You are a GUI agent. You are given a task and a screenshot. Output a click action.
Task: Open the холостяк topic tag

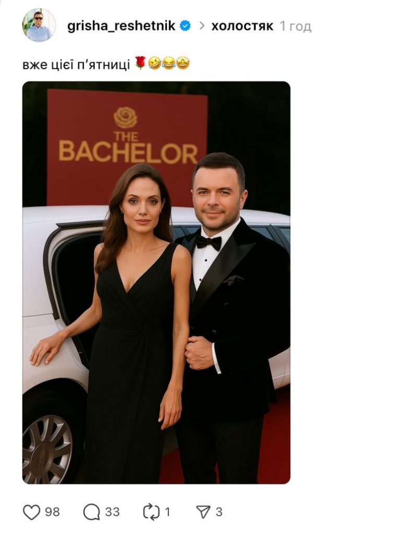(242, 26)
